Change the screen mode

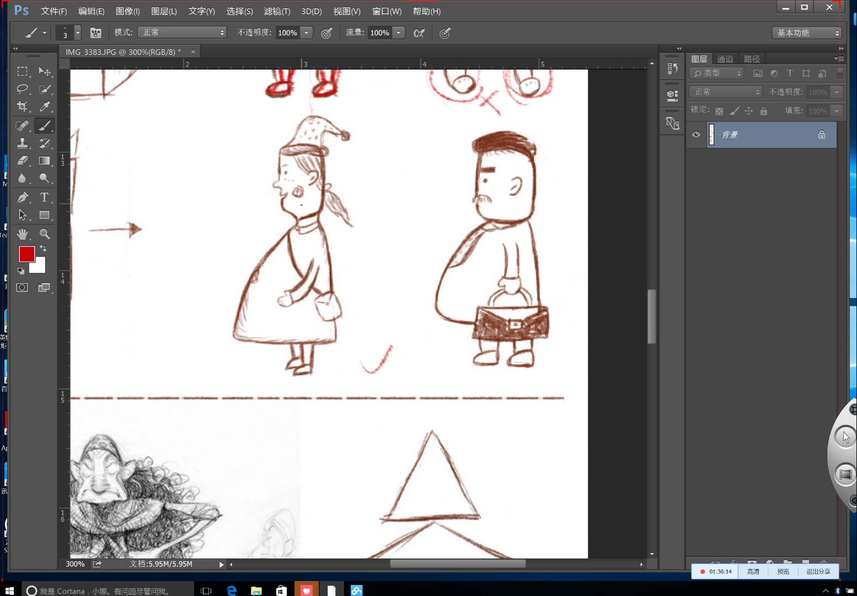(x=45, y=287)
